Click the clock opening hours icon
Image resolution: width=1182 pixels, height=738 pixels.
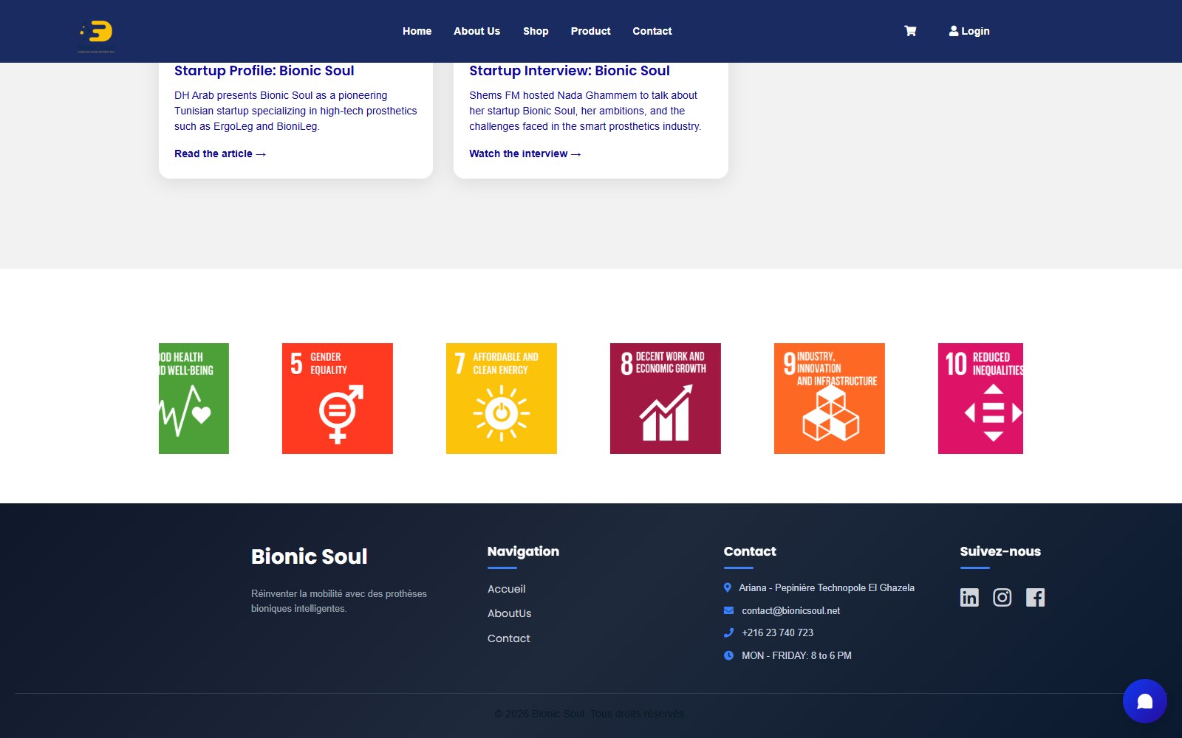point(728,655)
